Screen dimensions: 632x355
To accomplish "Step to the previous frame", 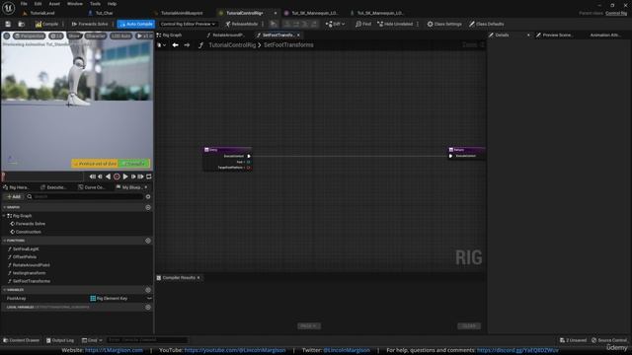I will [100, 177].
